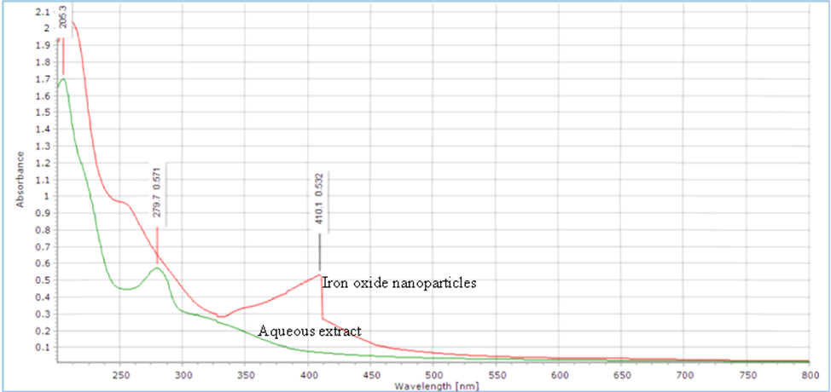Select the 1 tick on absorbance axis
The height and width of the screenshot is (392, 831).
[46, 196]
